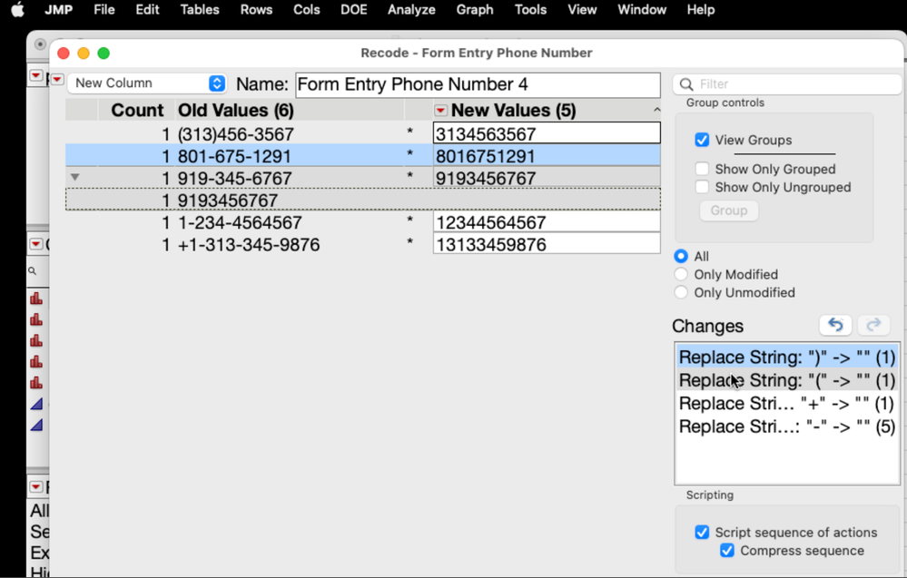907x578 pixels.
Task: Select change Replace String "+" -> ""
Action: [787, 404]
